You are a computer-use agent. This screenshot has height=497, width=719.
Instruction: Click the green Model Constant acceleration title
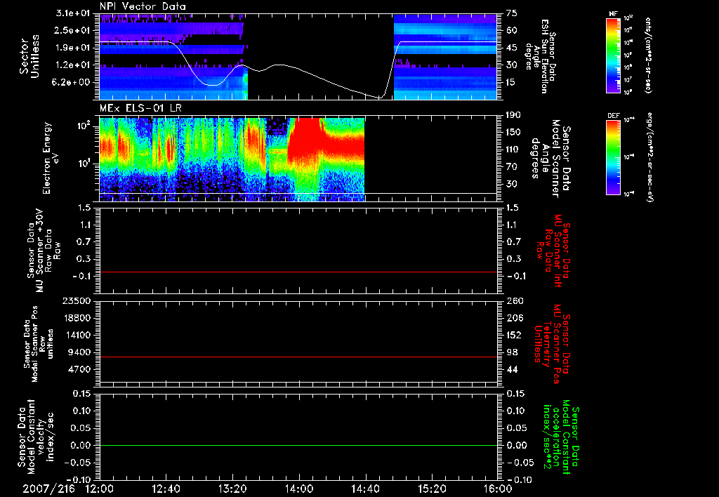point(560,437)
